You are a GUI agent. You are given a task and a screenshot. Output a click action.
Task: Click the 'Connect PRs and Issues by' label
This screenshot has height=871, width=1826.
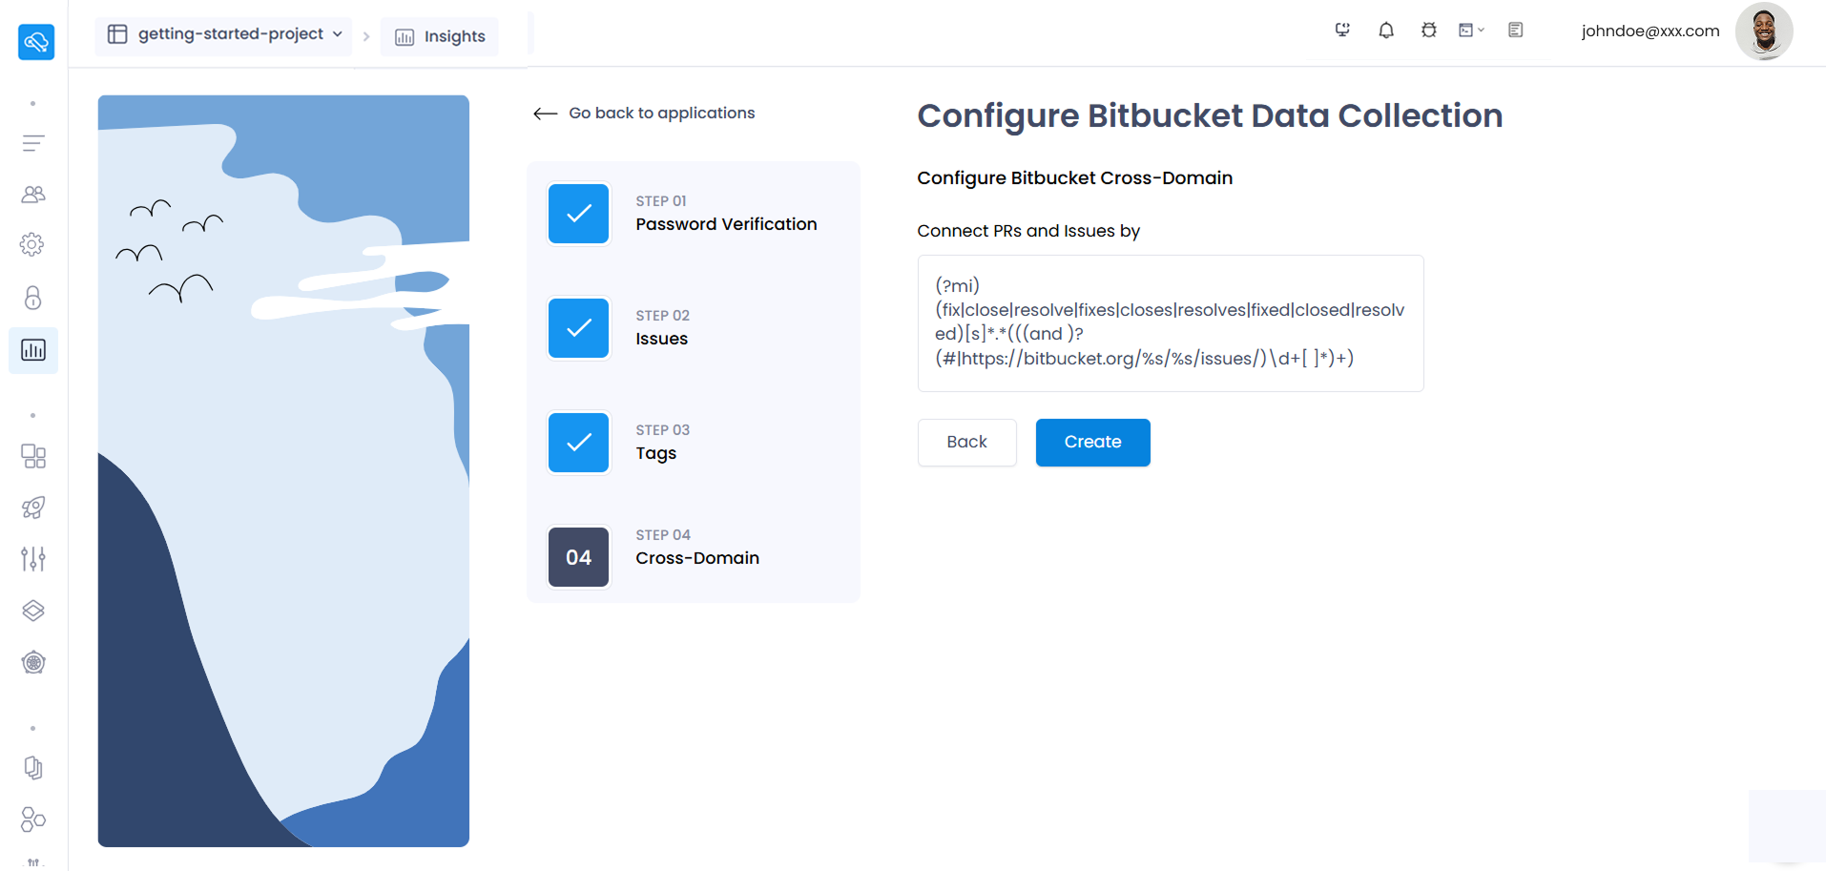point(1028,231)
